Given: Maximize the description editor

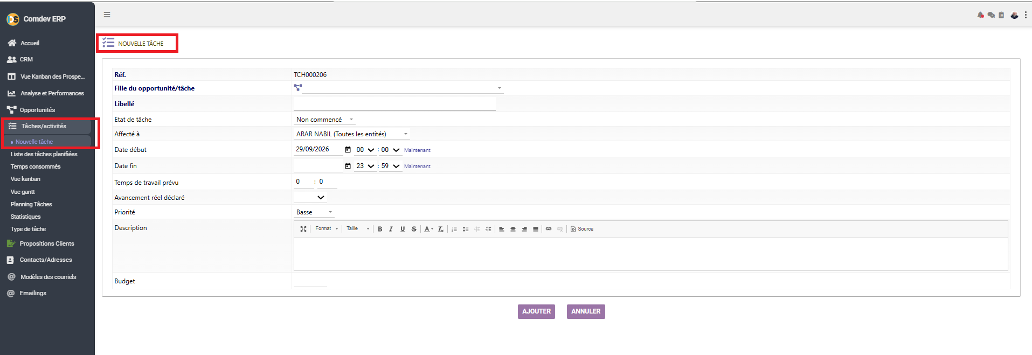Looking at the screenshot, I should click(303, 229).
